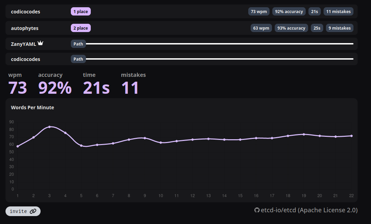Image resolution: width=371 pixels, height=224 pixels.
Task: Click the Path badge in ZanyYAML's row
Action: pyautogui.click(x=78, y=44)
